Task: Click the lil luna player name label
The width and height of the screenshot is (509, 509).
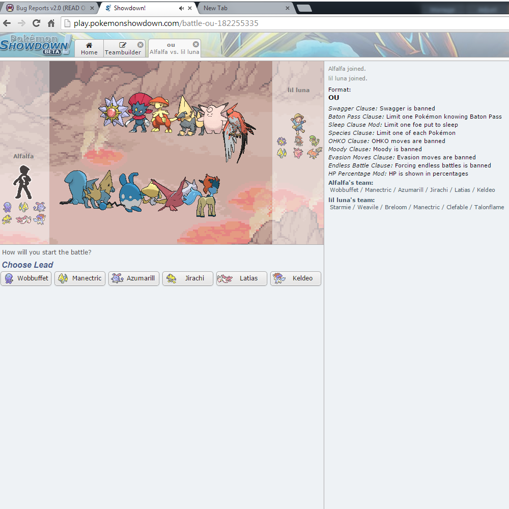Action: pyautogui.click(x=298, y=90)
